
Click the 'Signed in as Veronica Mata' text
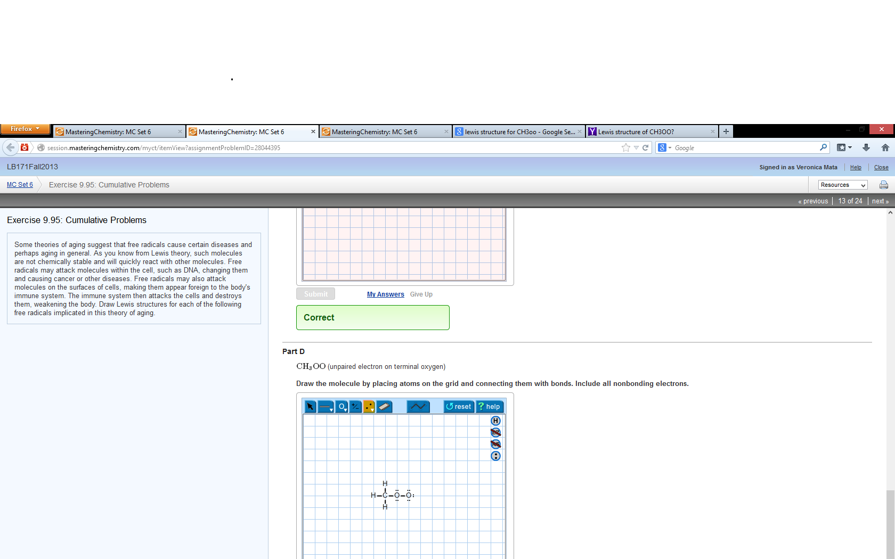[798, 167]
